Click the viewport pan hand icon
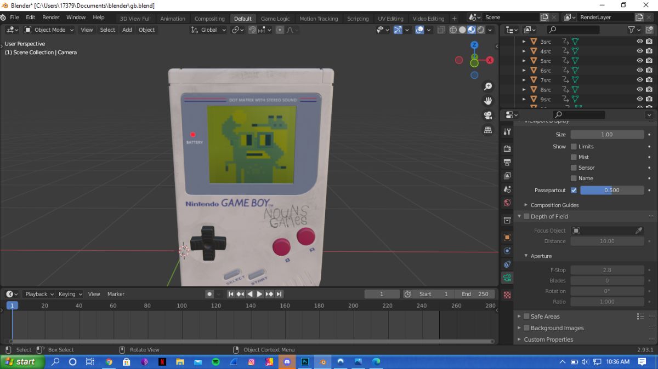 [x=487, y=101]
